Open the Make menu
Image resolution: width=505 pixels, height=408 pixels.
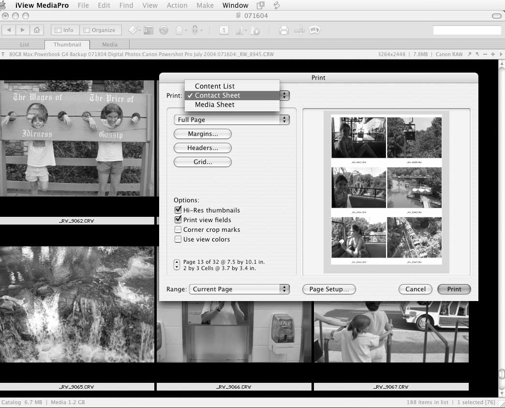coord(205,5)
